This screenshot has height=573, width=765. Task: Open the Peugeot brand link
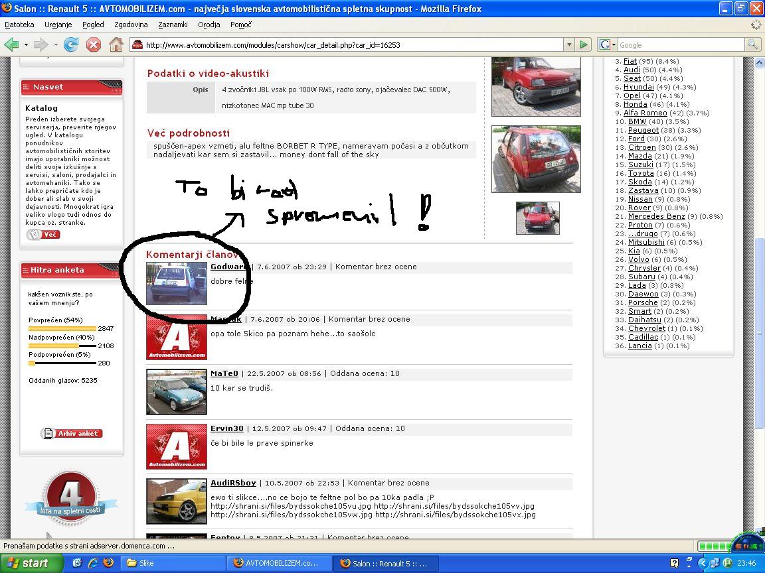(x=643, y=130)
